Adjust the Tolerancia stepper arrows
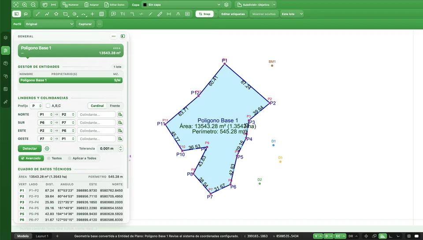The height and width of the screenshot is (240, 423). pos(121,149)
